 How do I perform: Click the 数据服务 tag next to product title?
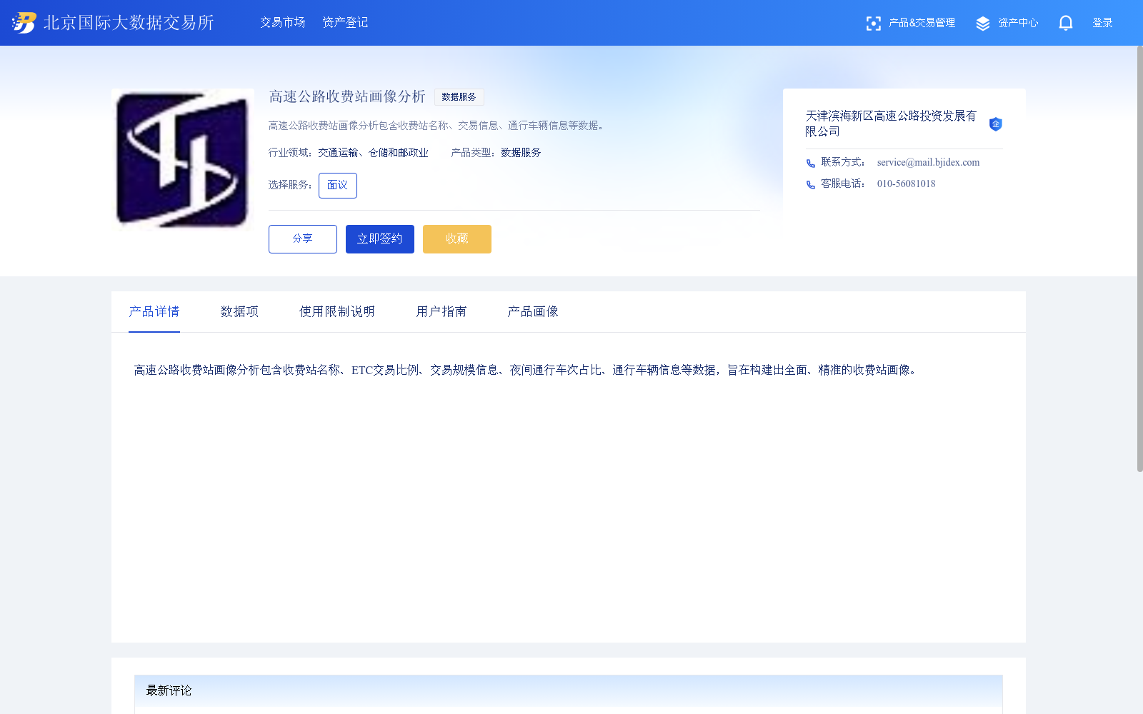click(x=459, y=96)
